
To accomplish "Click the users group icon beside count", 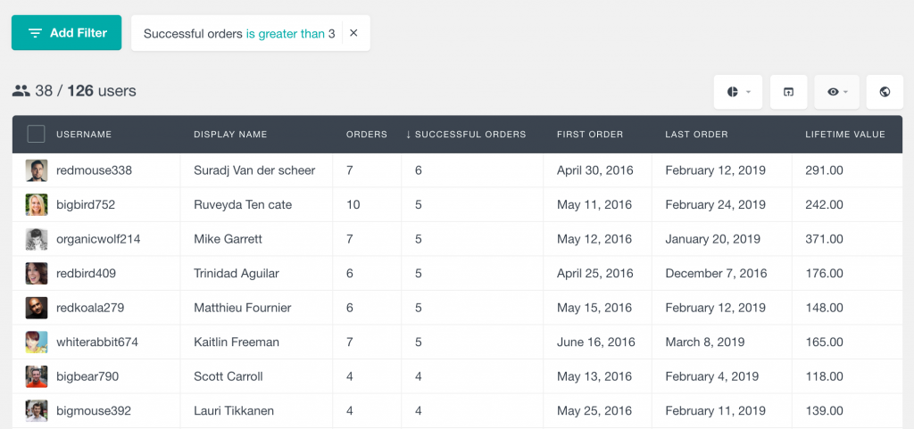I will [21, 91].
